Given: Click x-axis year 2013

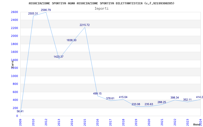Looking at the screenshot, I should 59,122.
